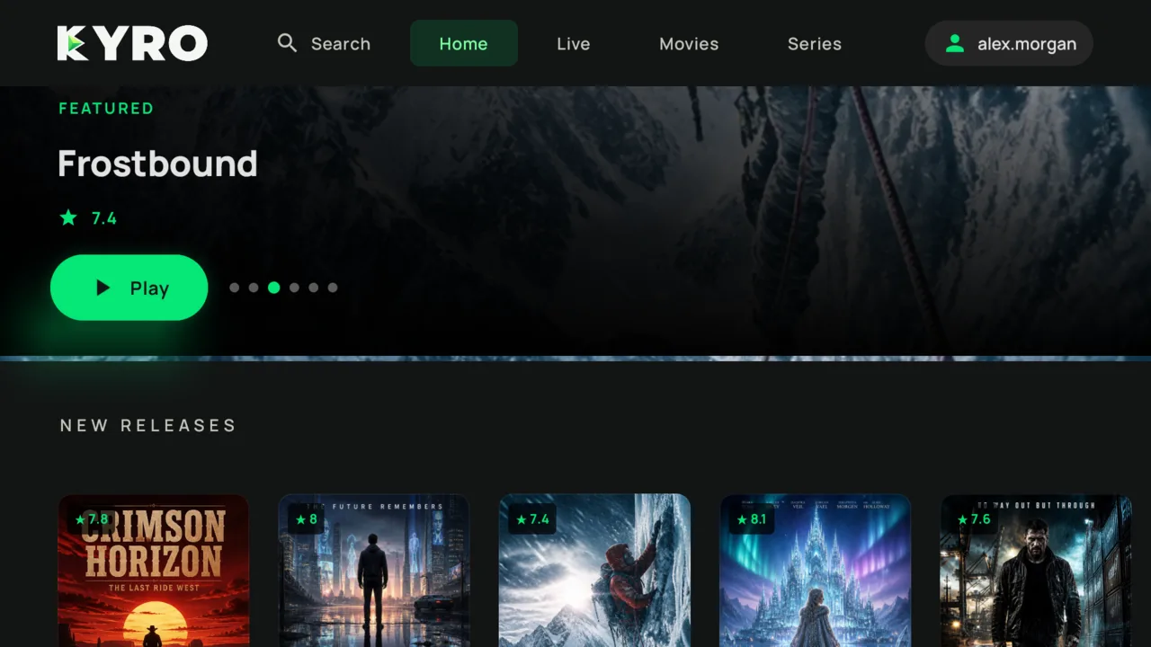This screenshot has width=1151, height=647.
Task: Click the Frostbound title text
Action: coord(157,164)
